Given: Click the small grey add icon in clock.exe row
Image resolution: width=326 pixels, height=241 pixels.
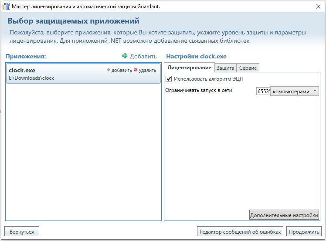Looking at the screenshot, I should (x=109, y=70).
